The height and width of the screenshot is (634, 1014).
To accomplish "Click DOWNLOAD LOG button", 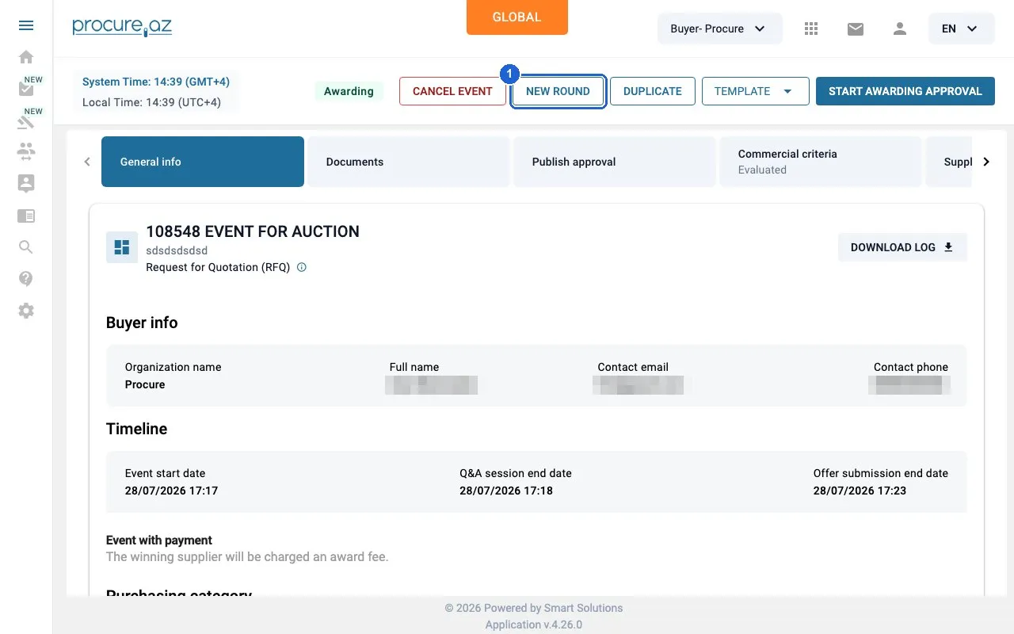I will tap(902, 247).
